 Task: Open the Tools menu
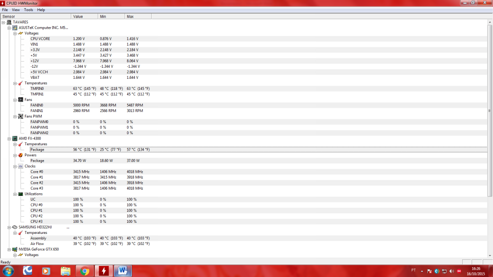(29, 9)
